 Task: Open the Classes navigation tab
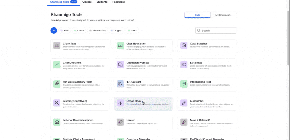click(x=87, y=2)
